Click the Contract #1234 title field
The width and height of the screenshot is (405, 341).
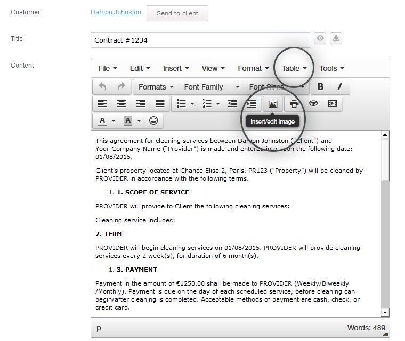pos(201,40)
